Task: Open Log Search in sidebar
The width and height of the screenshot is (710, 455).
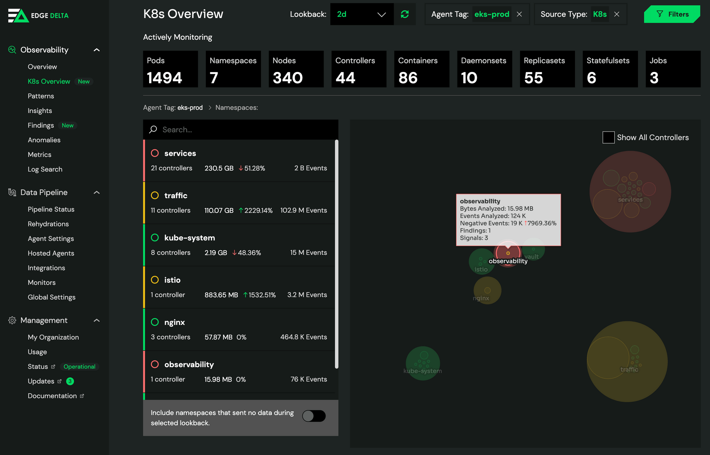Action: 45,169
